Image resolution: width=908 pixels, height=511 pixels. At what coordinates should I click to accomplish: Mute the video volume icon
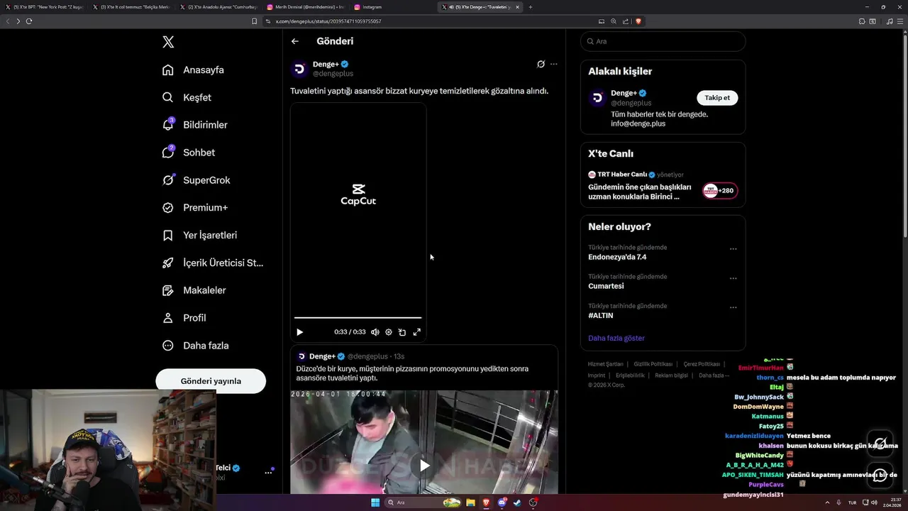(375, 332)
